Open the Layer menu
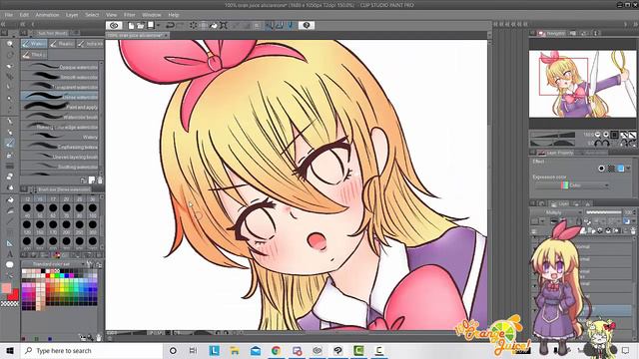Viewport: 639px width, 359px height. [x=72, y=15]
